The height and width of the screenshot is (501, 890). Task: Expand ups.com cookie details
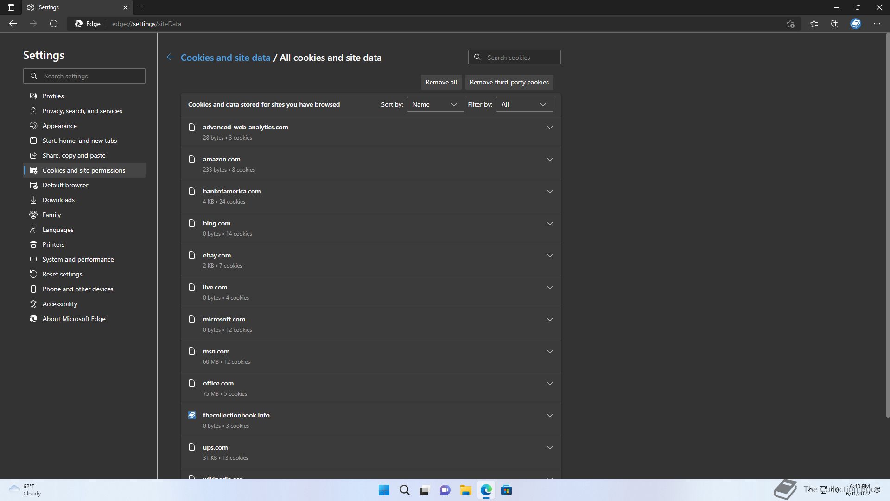click(549, 447)
